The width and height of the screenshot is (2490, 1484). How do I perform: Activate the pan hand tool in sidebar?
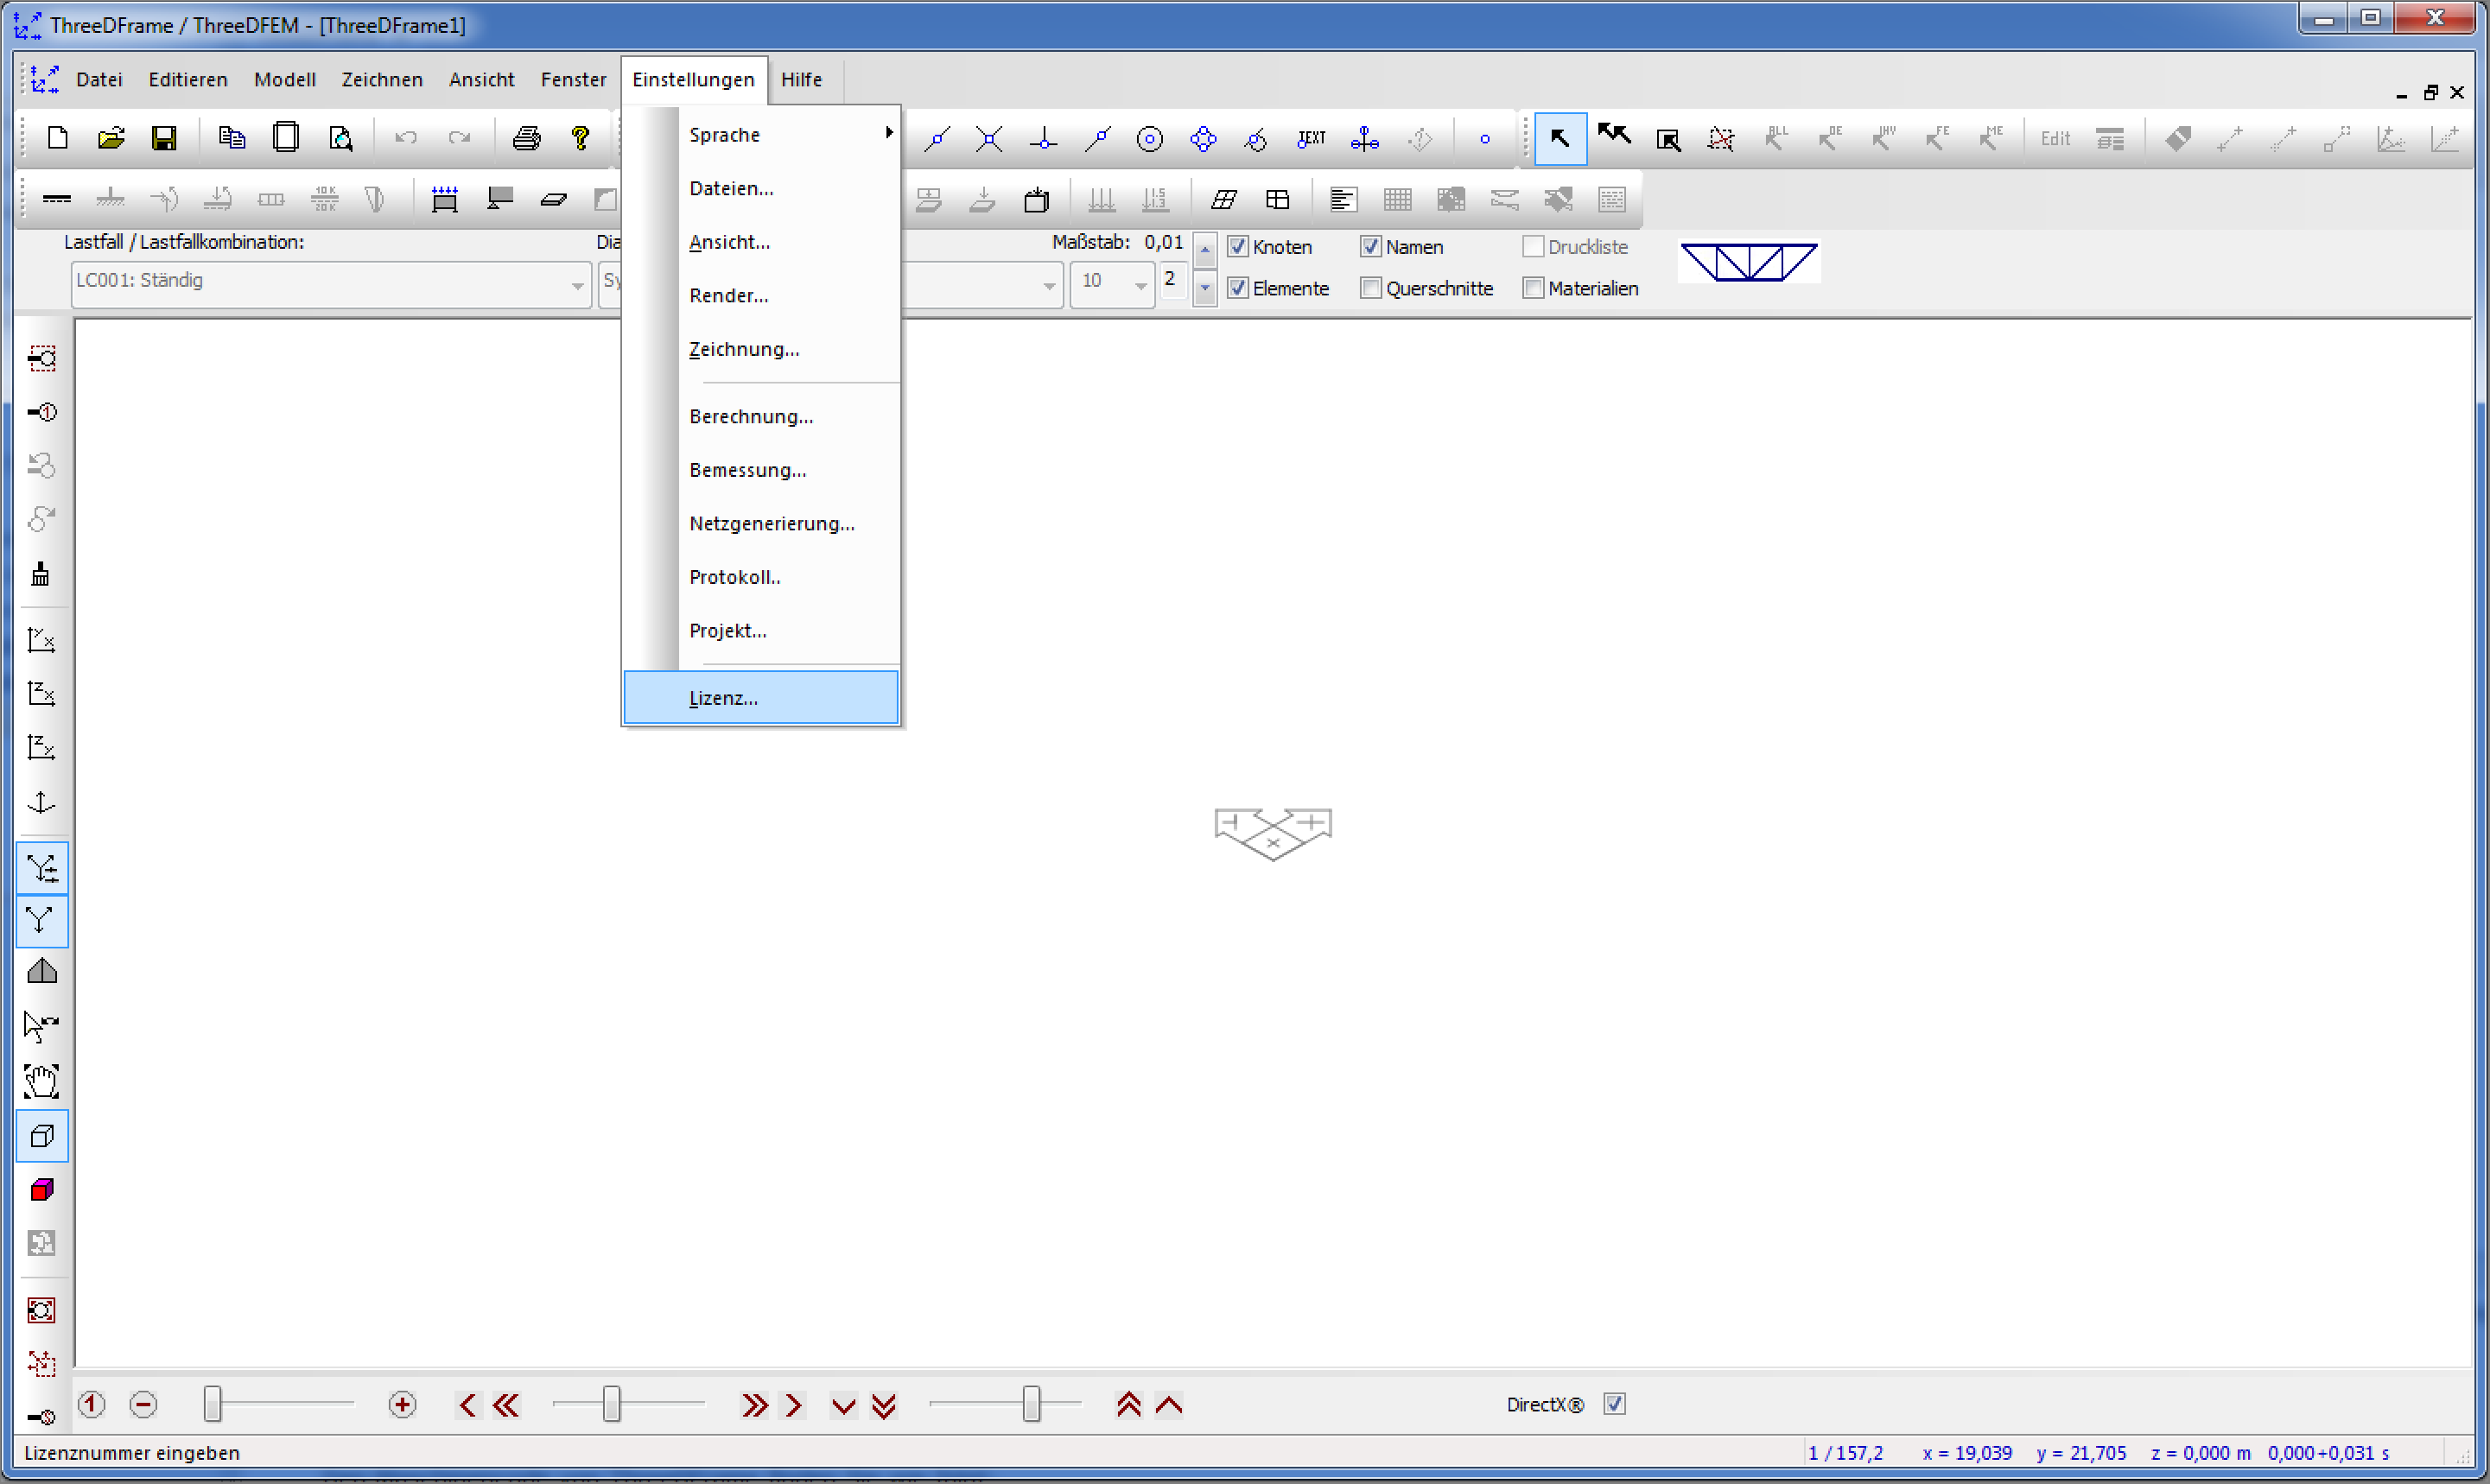tap(41, 1080)
